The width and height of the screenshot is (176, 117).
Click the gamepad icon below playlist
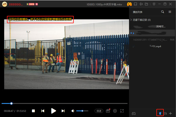(133, 113)
